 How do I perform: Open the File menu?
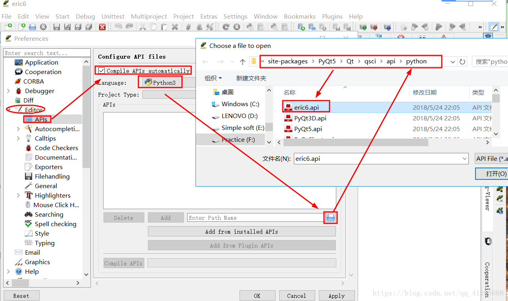(7, 17)
